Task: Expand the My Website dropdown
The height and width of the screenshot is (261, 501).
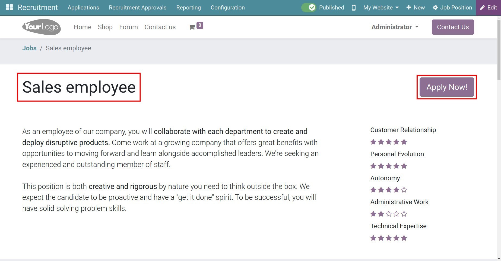Action: click(381, 8)
